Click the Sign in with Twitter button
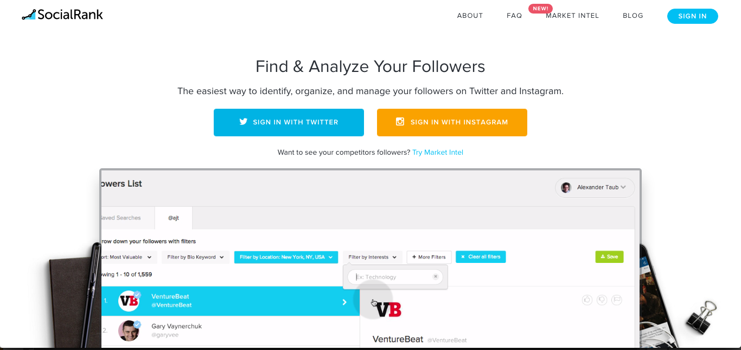 [x=289, y=122]
